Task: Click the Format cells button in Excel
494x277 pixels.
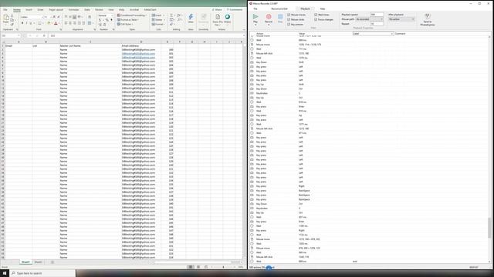Action: pyautogui.click(x=158, y=24)
